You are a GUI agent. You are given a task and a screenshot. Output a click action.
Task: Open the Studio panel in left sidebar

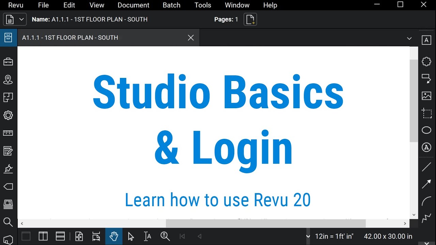click(8, 204)
